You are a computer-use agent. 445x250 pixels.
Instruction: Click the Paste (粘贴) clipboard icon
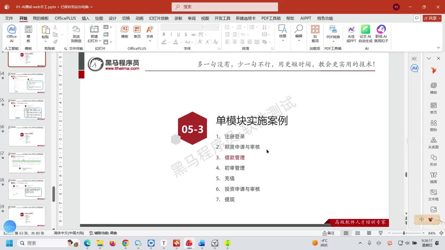pyautogui.click(x=46, y=30)
